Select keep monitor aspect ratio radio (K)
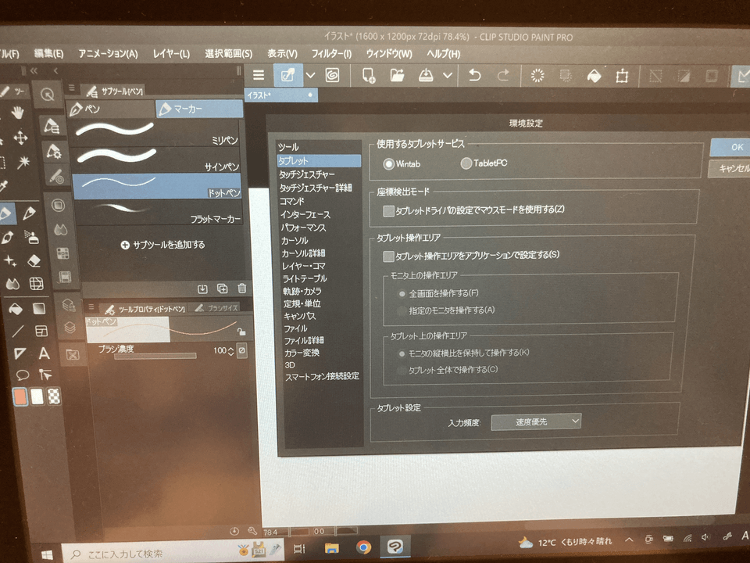Image resolution: width=750 pixels, height=563 pixels. 402,353
